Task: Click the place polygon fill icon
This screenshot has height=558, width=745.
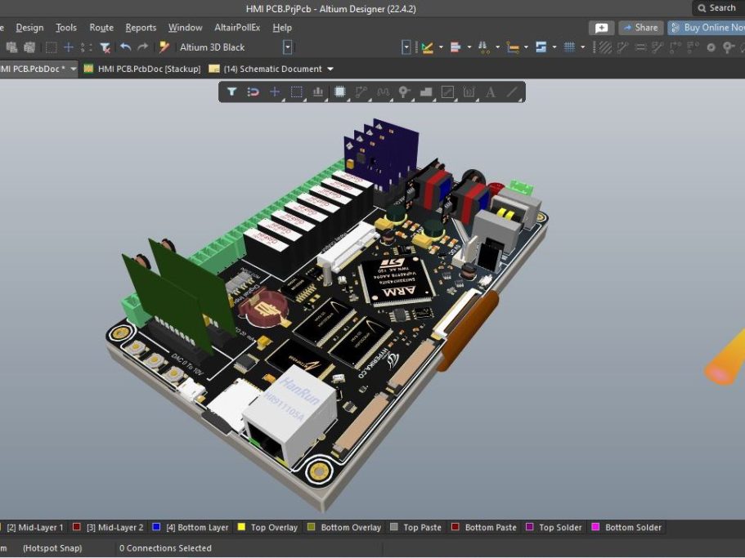Action: tap(426, 92)
